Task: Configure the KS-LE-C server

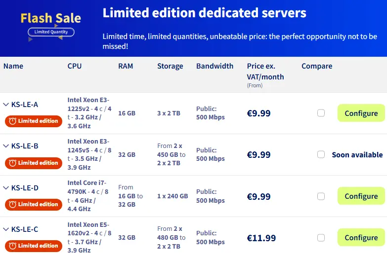Action: click(x=361, y=238)
